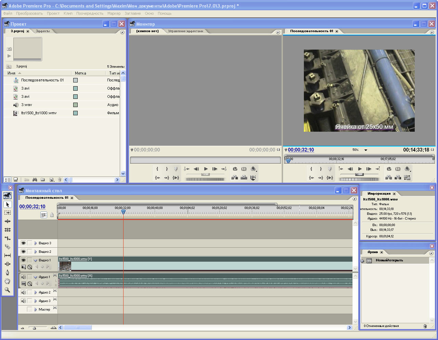Select the Track Select tool

coord(8,213)
